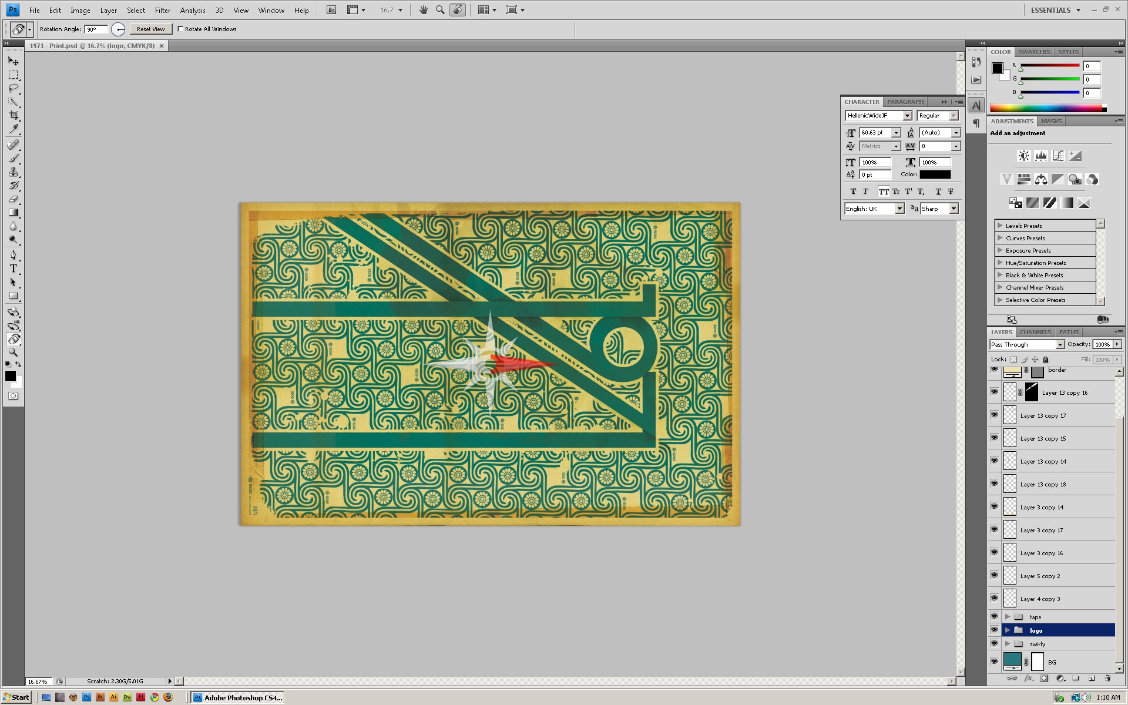This screenshot has height=705, width=1128.
Task: Open the Filter menu
Action: (x=162, y=10)
